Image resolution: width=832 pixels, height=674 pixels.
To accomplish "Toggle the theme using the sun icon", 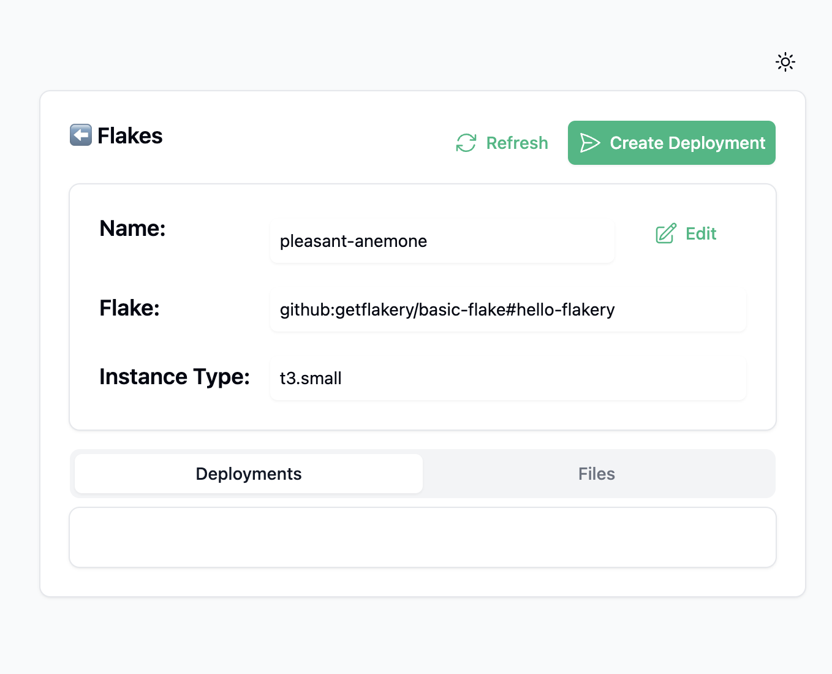I will [x=785, y=61].
